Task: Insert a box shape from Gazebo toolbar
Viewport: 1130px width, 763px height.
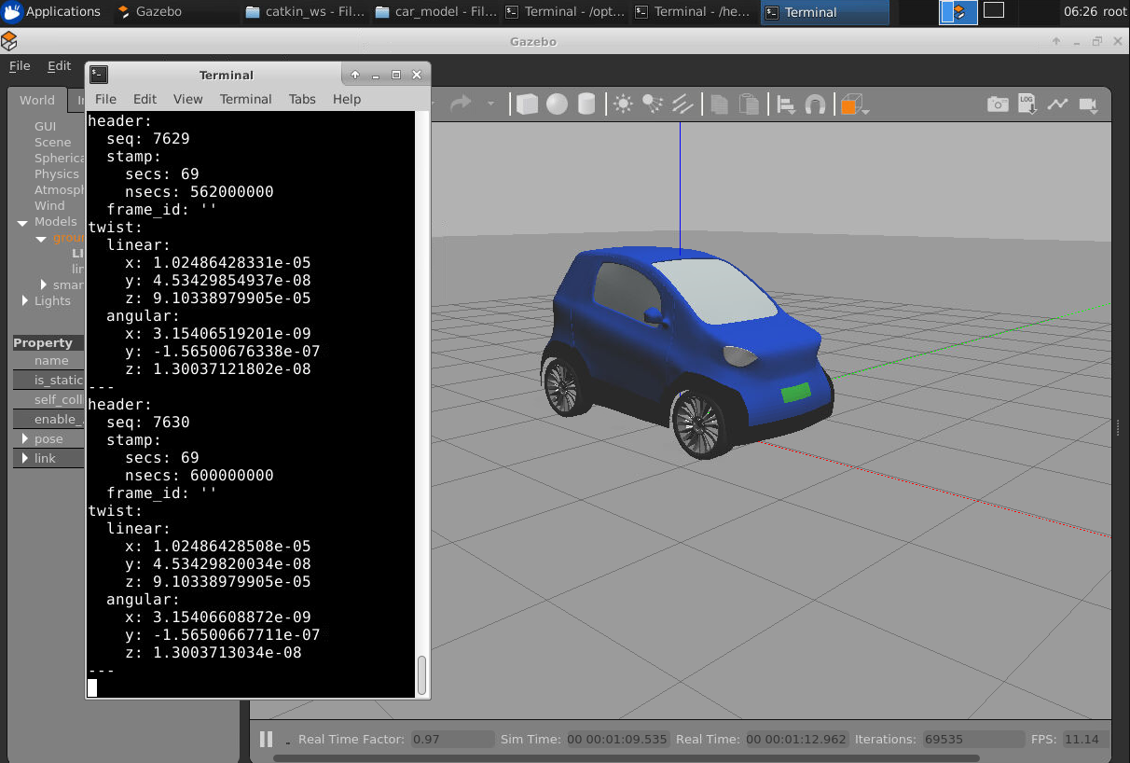Action: 528,104
